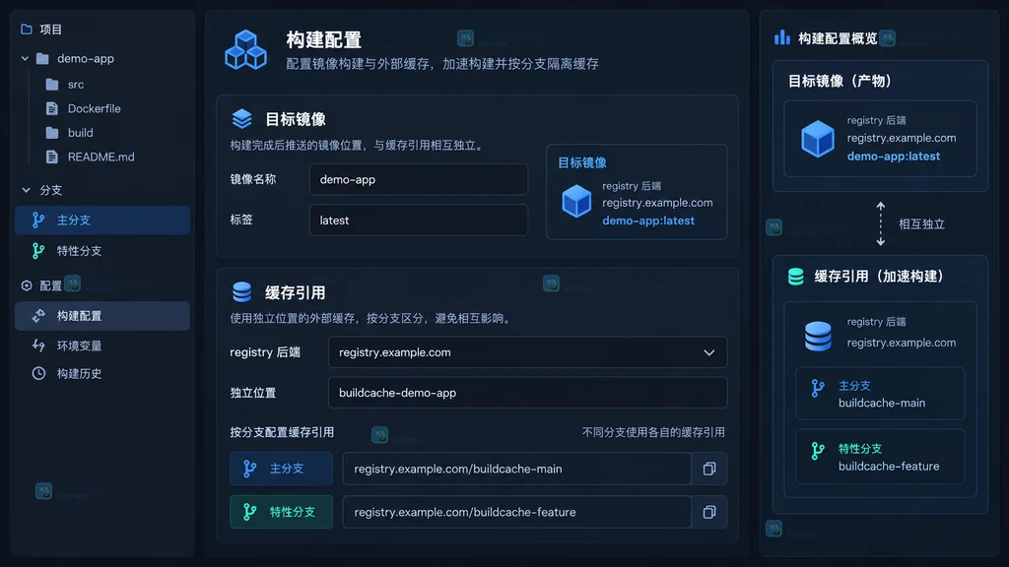Open README.md file

101,157
